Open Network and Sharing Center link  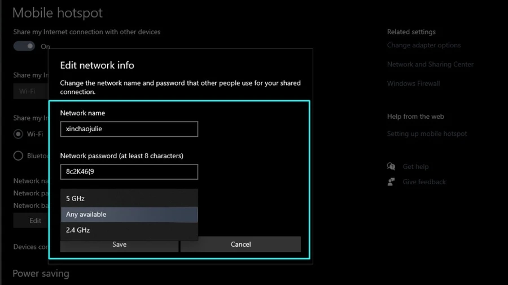[x=430, y=64]
